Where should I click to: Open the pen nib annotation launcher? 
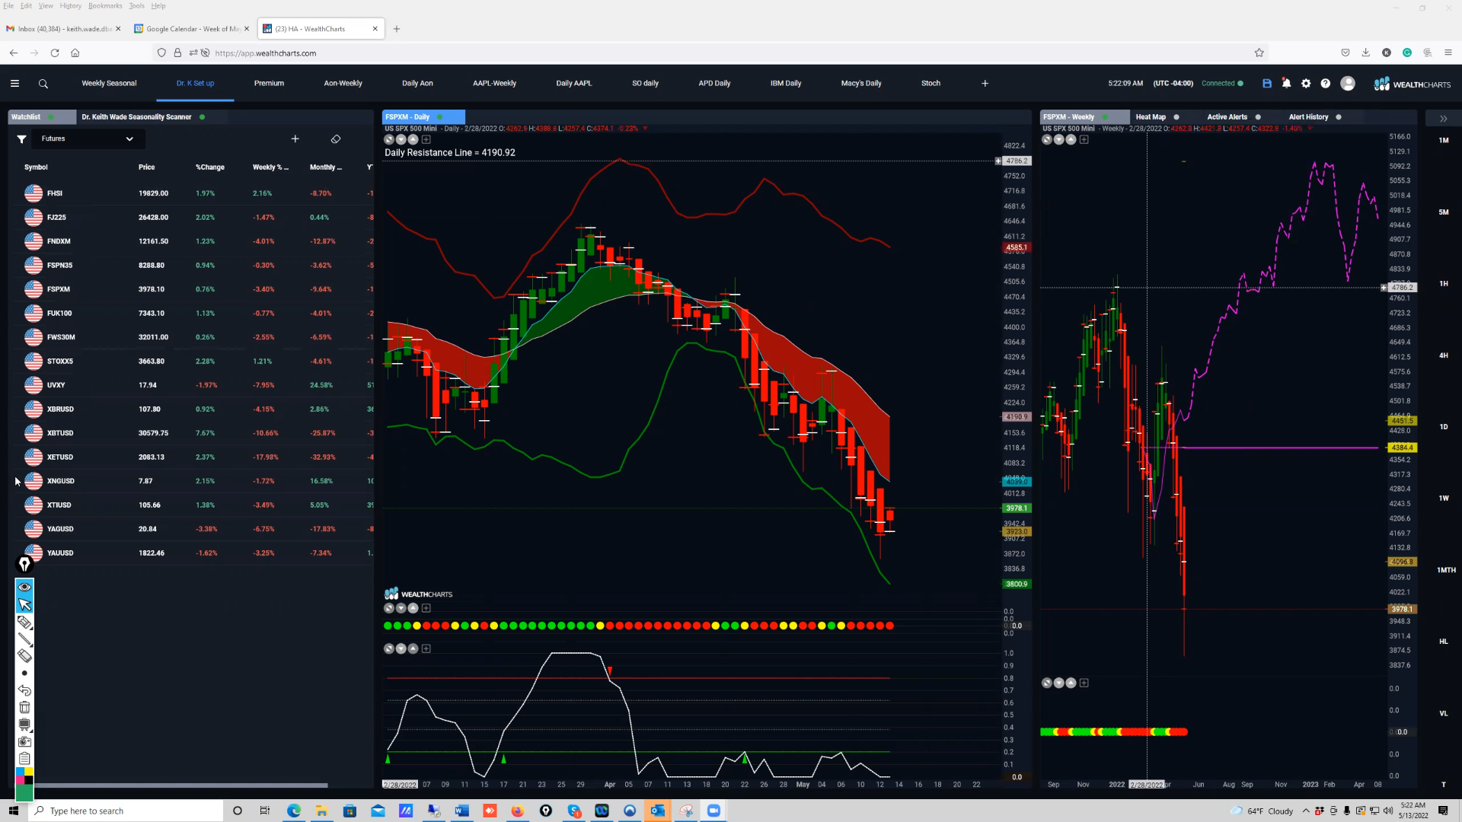tap(24, 564)
